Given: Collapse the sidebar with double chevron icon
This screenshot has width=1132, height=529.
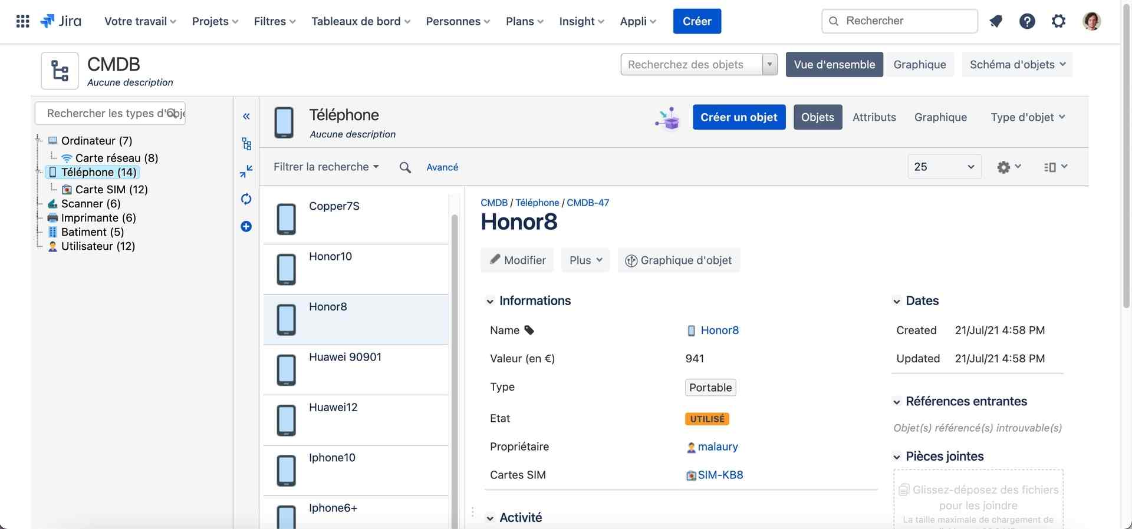Looking at the screenshot, I should [x=246, y=116].
